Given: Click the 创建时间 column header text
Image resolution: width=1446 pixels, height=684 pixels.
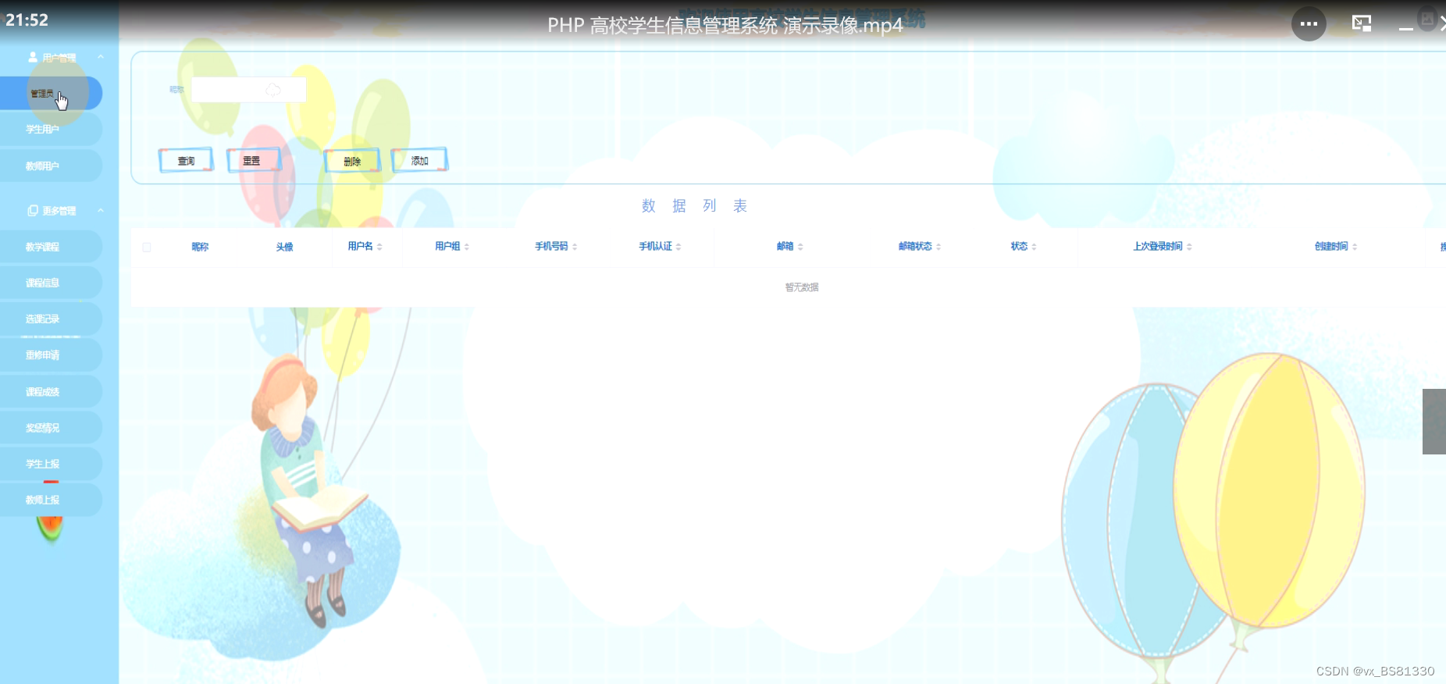Looking at the screenshot, I should 1331,247.
